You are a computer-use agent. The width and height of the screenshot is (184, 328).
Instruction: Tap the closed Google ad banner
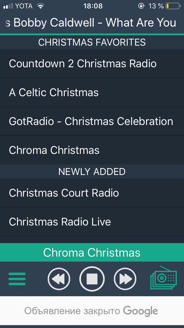(92, 311)
